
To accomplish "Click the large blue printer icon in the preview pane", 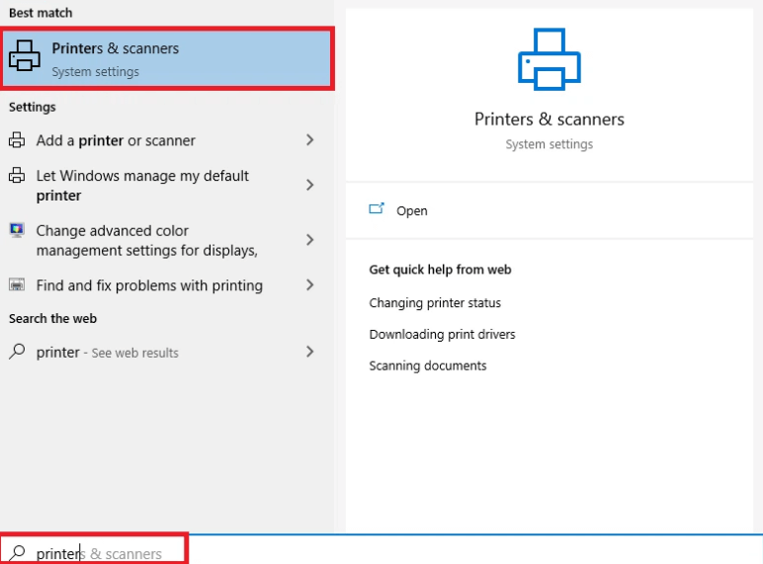I will (x=549, y=59).
